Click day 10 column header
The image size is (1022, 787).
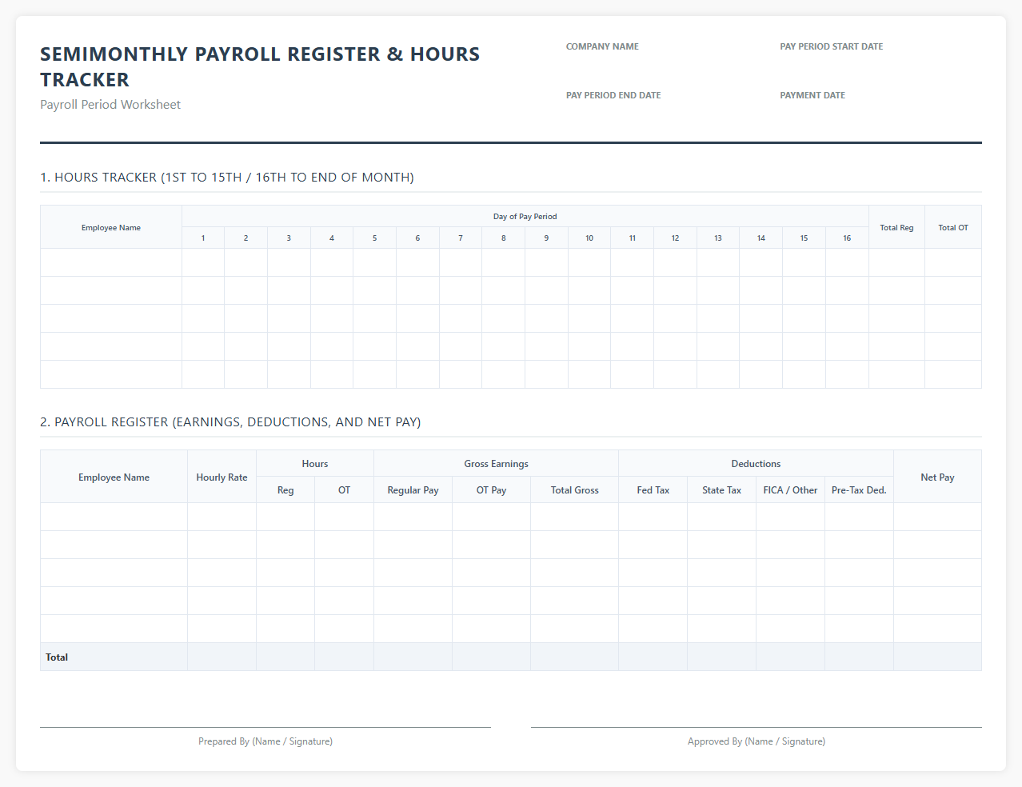pos(589,238)
